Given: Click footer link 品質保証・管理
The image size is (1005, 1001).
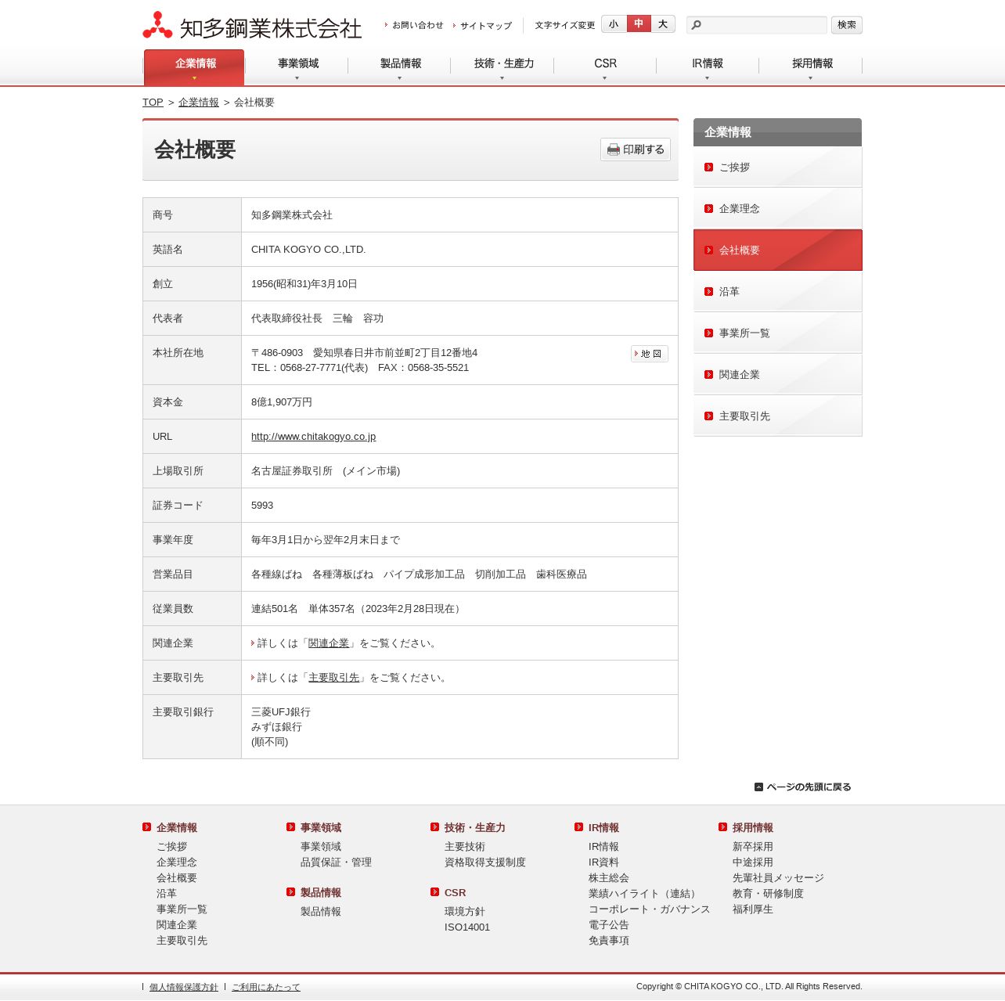Looking at the screenshot, I should coord(336,862).
